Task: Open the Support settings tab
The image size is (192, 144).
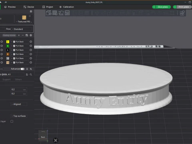Action: [6, 80]
